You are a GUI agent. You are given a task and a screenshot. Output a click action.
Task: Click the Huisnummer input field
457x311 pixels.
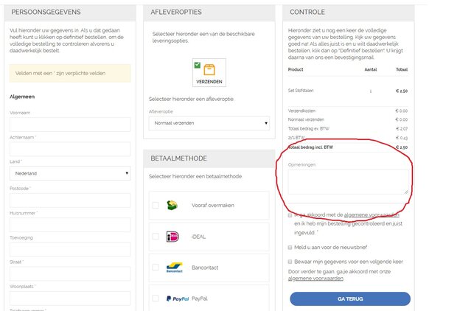(70, 225)
